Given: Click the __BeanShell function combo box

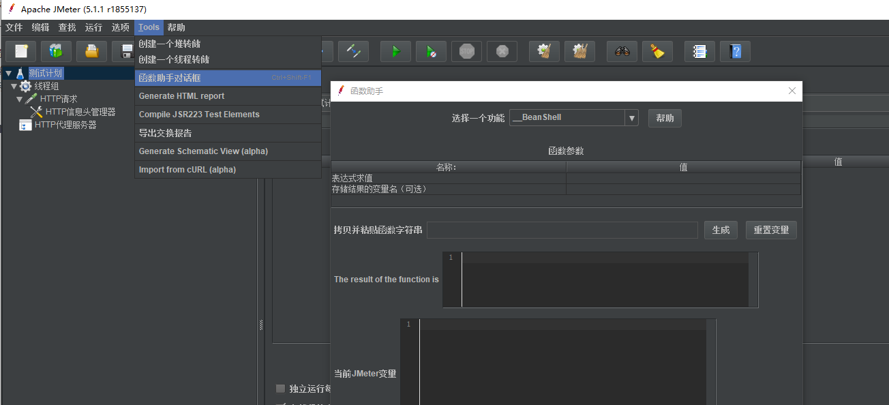Looking at the screenshot, I should pyautogui.click(x=573, y=118).
